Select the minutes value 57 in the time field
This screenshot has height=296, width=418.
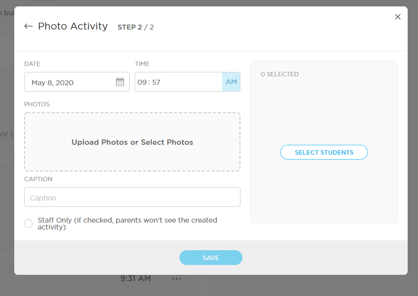(x=157, y=82)
